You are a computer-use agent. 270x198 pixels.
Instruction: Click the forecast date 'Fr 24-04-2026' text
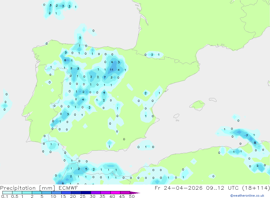(x=178, y=188)
